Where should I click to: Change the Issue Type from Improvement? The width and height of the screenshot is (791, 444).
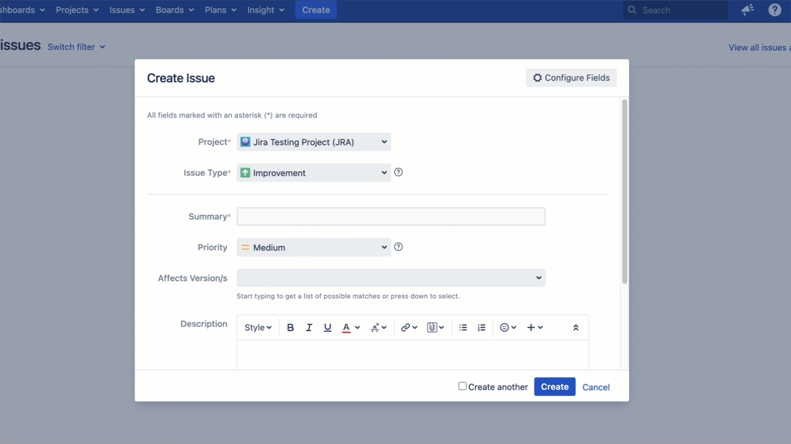[314, 173]
